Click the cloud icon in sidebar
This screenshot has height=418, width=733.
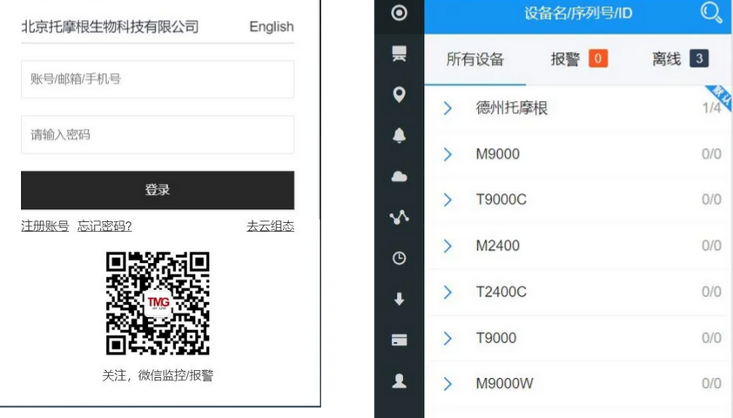(400, 177)
